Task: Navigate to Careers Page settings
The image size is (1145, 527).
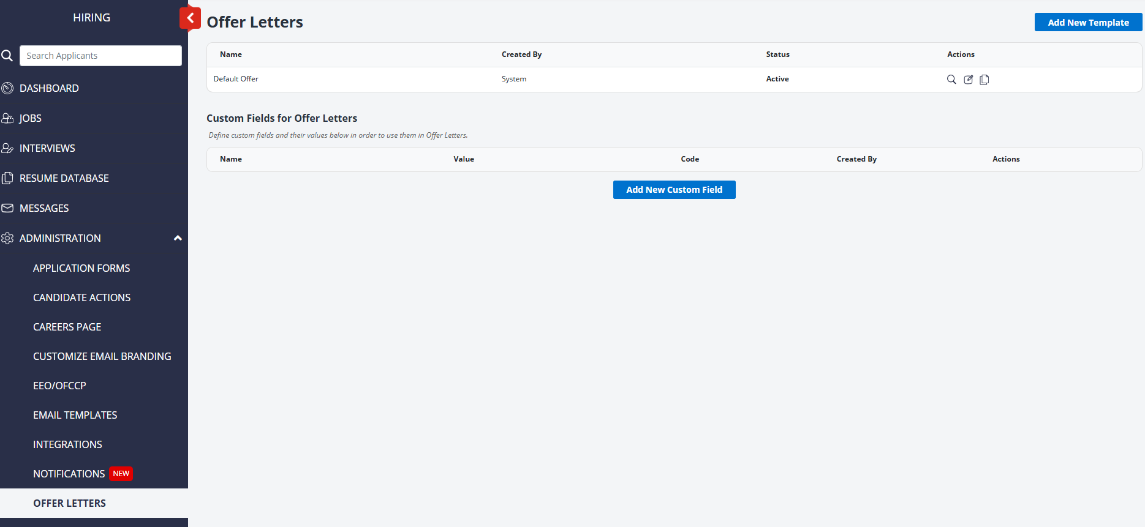Action: pyautogui.click(x=67, y=327)
